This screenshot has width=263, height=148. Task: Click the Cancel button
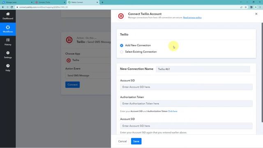tap(122, 141)
